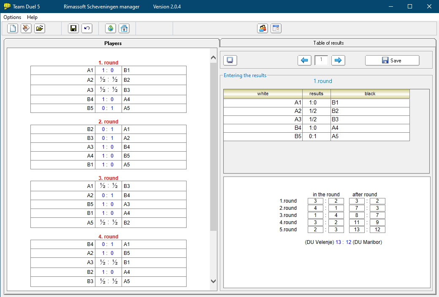Click the monitor screen icon button
This screenshot has width=439, height=297.
pos(230,60)
